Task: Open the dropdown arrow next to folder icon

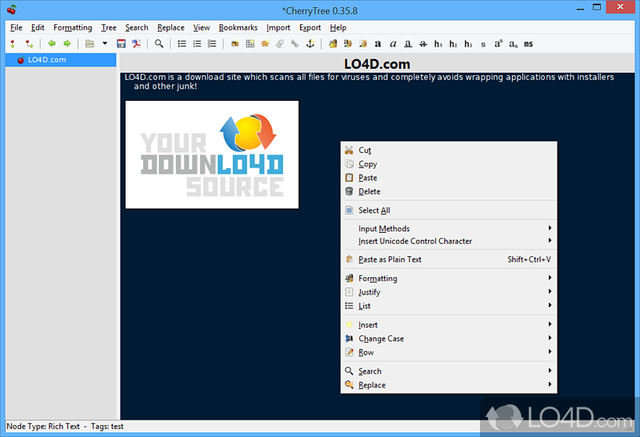Action: pyautogui.click(x=104, y=44)
